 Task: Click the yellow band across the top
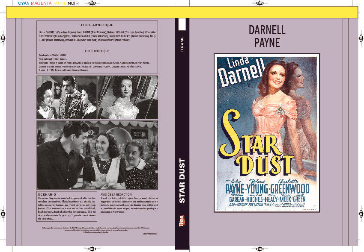click(x=182, y=12)
